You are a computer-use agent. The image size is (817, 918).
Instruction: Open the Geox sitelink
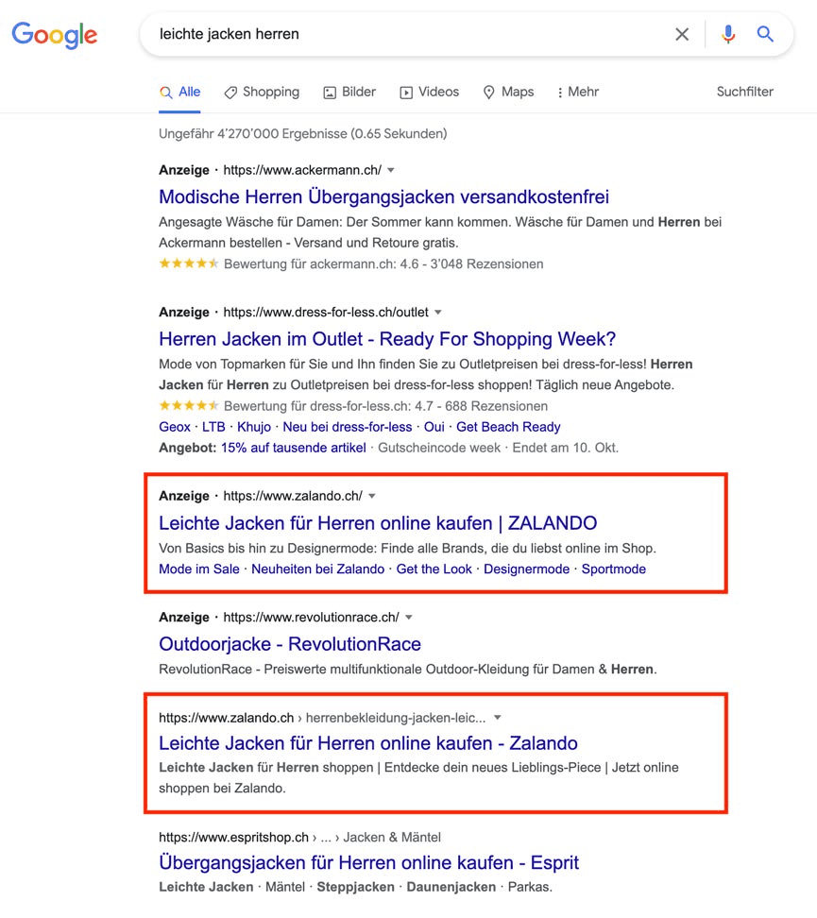pos(174,427)
